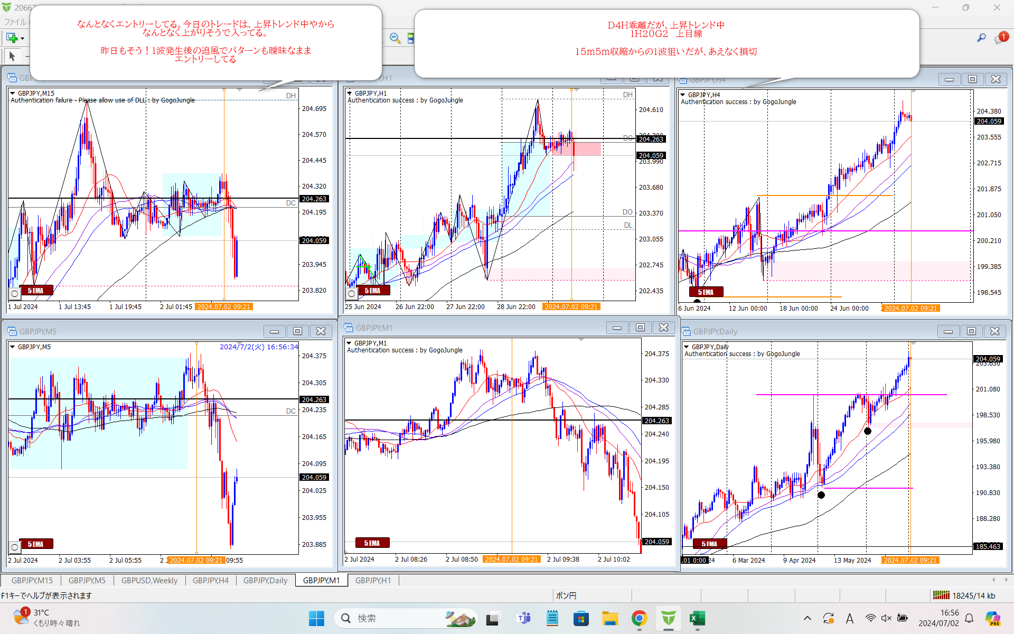Click the 5 EMA button on H4 chart
This screenshot has width=1014, height=634.
point(706,292)
